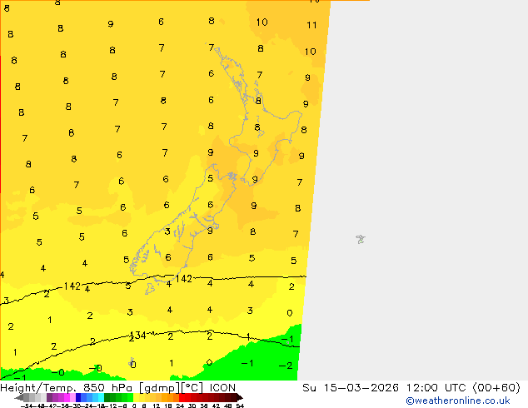Click the chart title "Height/Temp. 850 hPa"
The image size is (528, 408).
67,388
